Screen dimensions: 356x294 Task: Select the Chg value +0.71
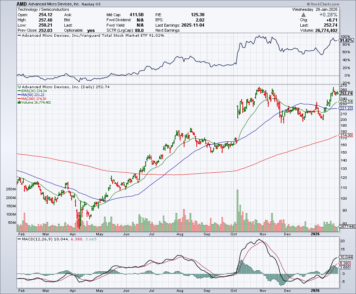click(332, 20)
